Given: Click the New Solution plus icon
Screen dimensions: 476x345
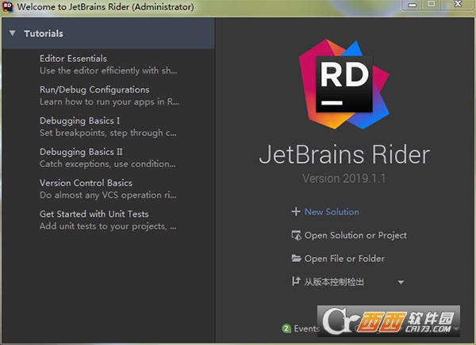Looking at the screenshot, I should [296, 211].
